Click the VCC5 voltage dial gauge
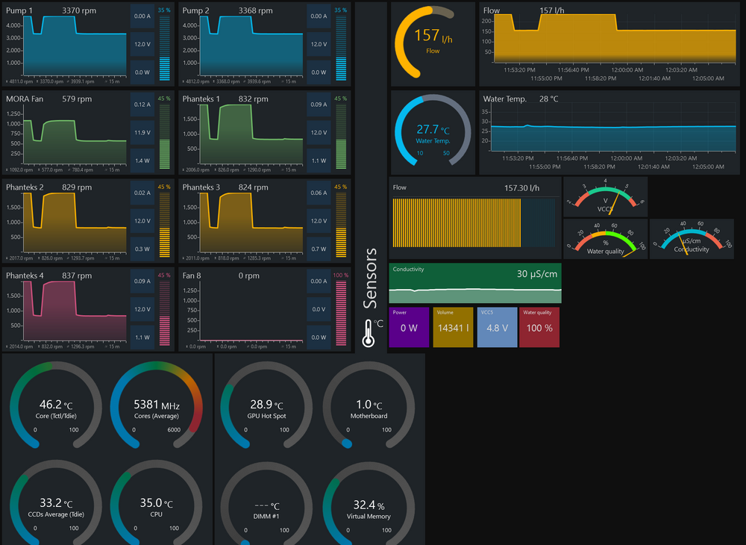746x545 pixels. click(605, 196)
